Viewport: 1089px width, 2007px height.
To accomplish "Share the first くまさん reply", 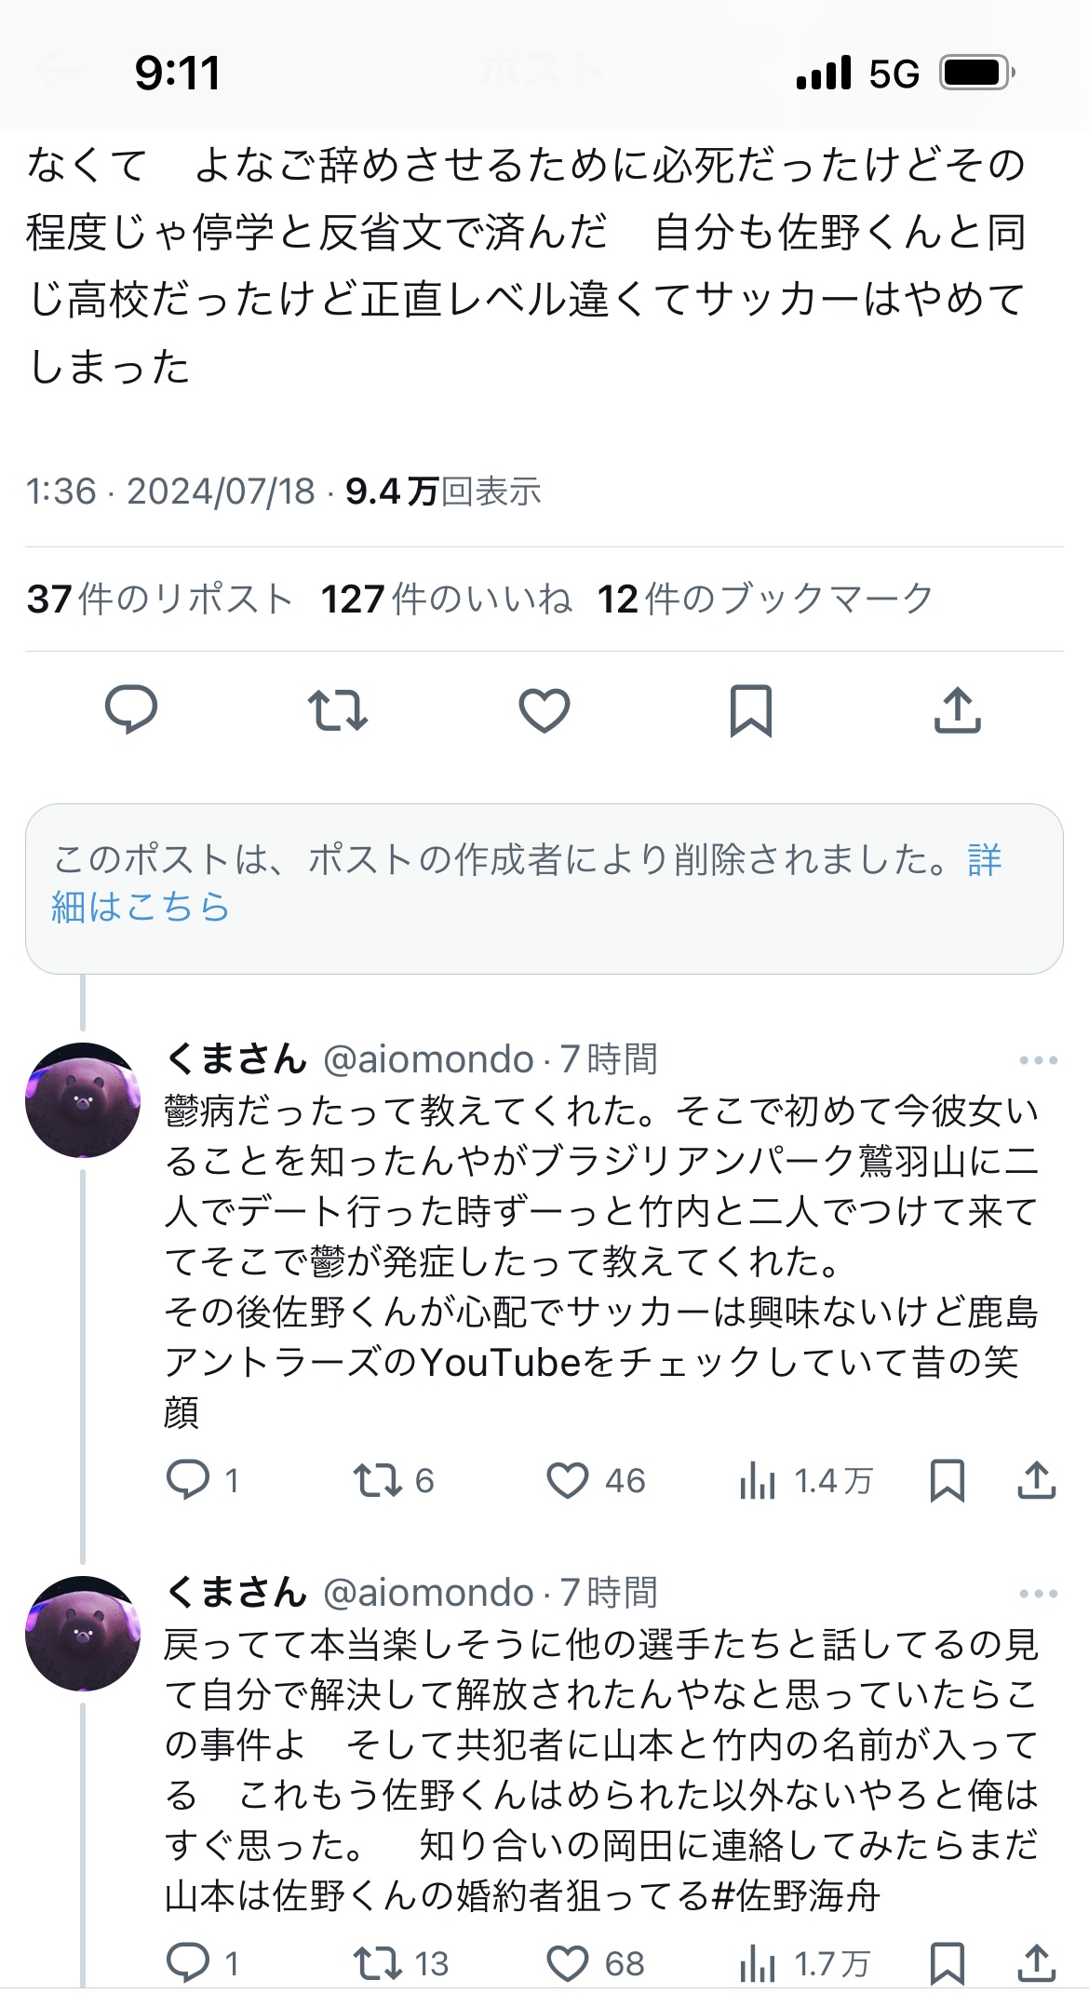I will click(1036, 1480).
